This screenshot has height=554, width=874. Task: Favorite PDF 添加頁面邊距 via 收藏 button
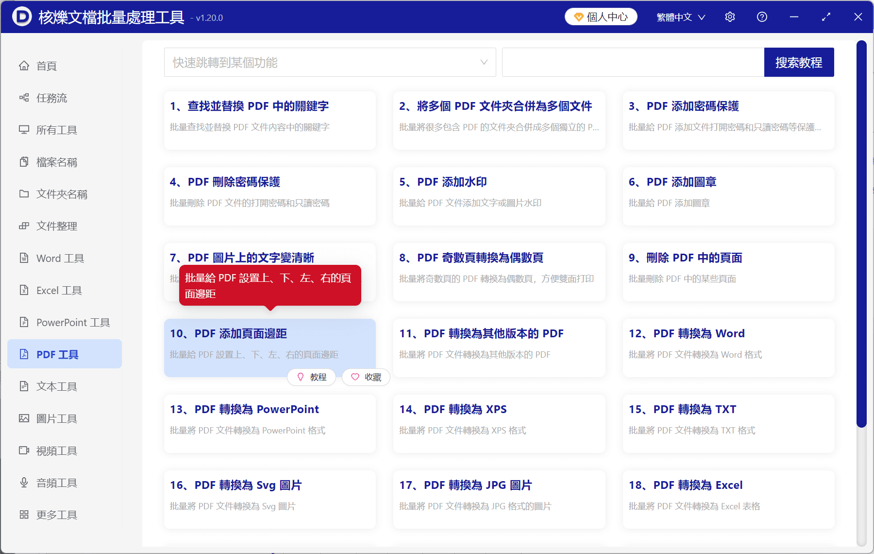pyautogui.click(x=366, y=377)
